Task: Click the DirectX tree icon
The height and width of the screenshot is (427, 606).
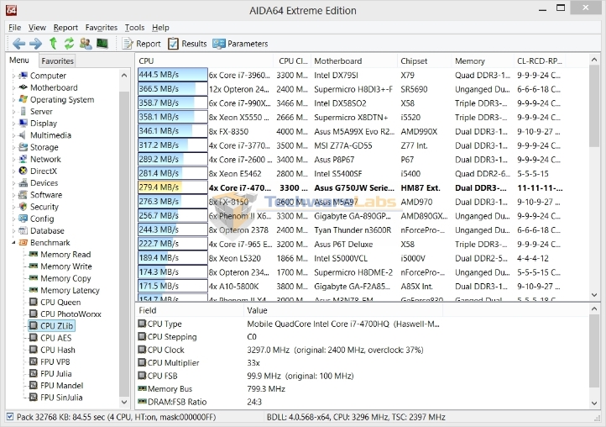Action: pyautogui.click(x=24, y=171)
